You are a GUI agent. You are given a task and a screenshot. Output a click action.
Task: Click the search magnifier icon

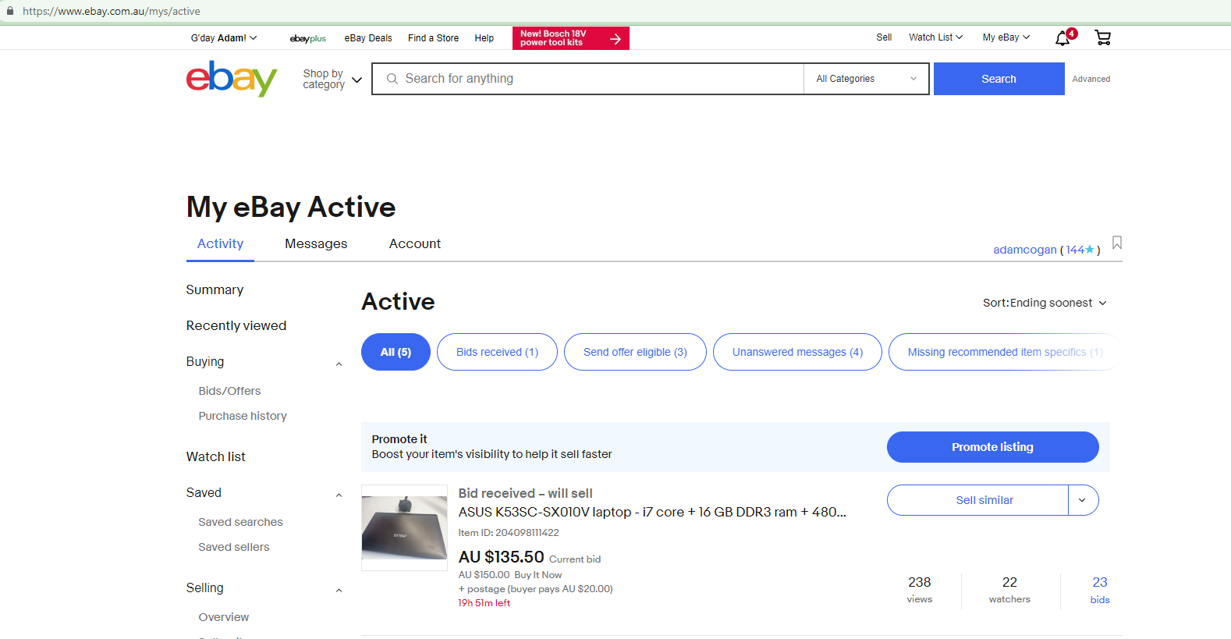392,79
